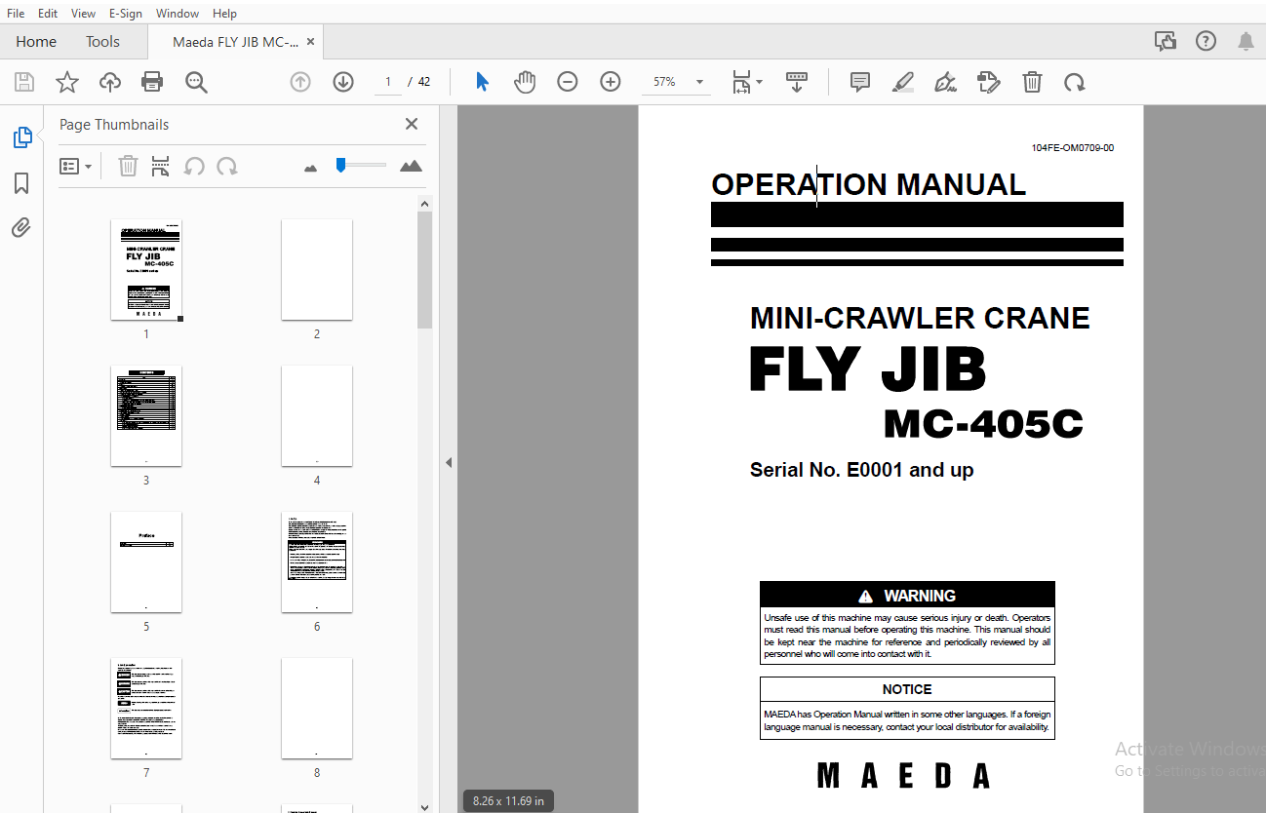This screenshot has width=1266, height=813.
Task: Click thumbnails panel scrollbar down arrow
Action: point(424,806)
